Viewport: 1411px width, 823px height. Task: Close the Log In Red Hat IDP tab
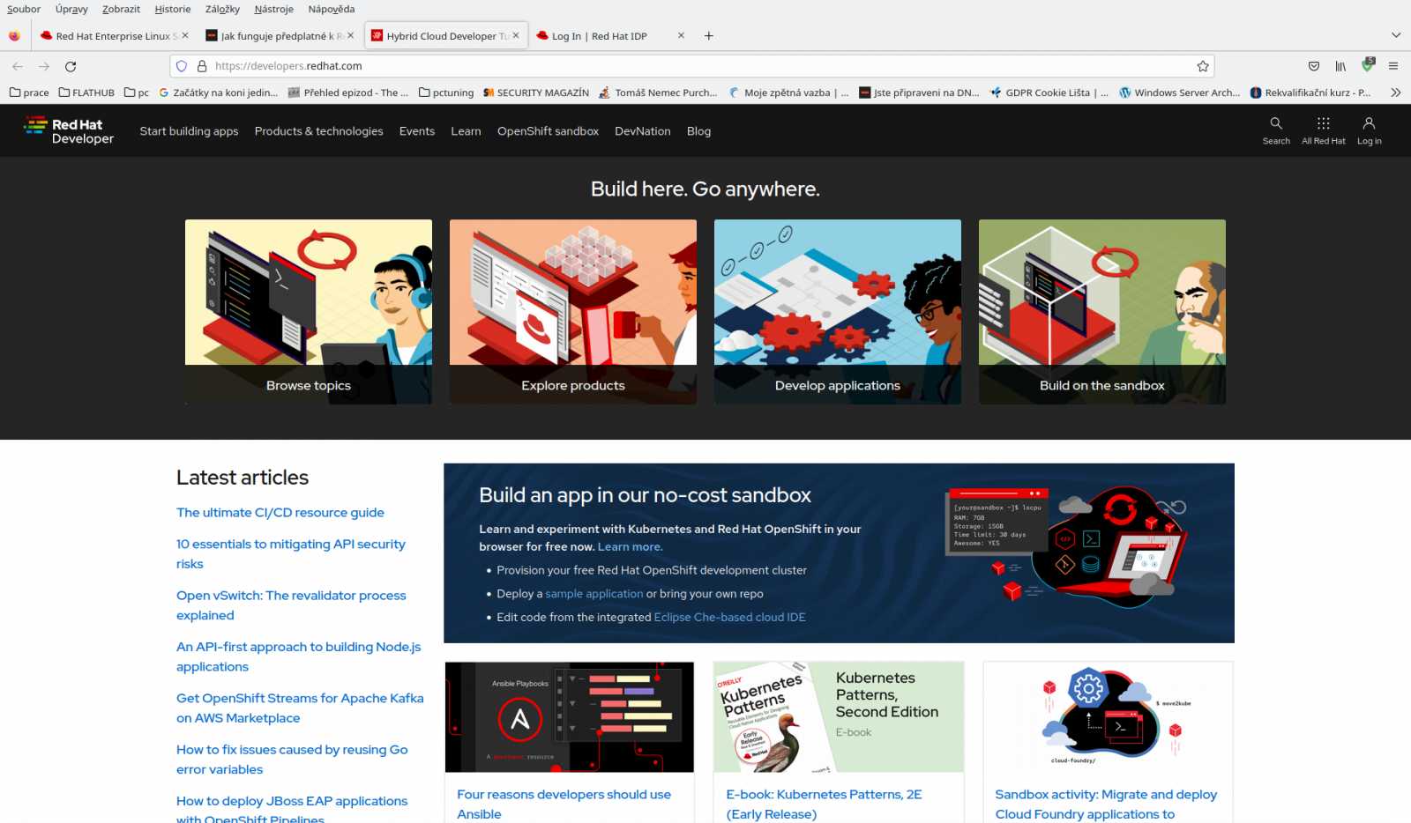681,35
